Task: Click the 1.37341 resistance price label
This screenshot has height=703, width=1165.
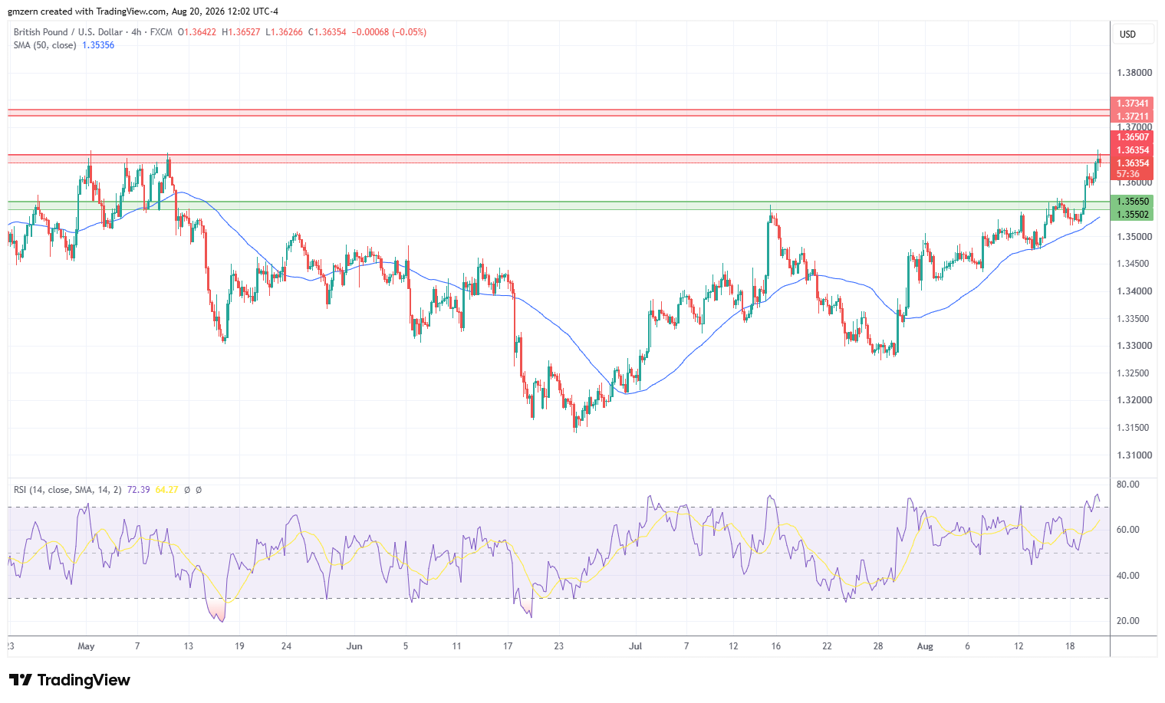Action: click(1132, 103)
